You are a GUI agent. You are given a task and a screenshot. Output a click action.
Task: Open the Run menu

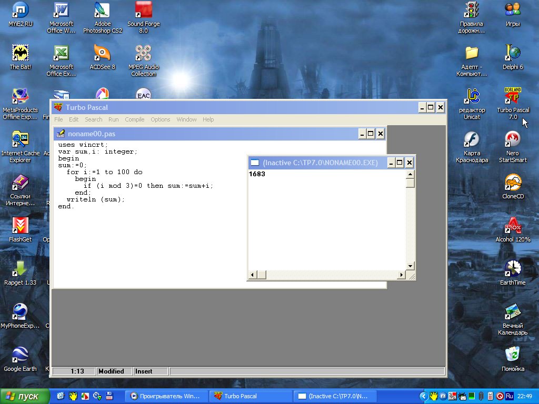(x=113, y=119)
